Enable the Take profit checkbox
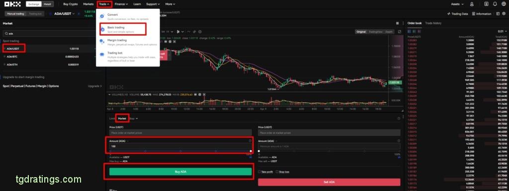This screenshot has height=191, width=509. [x=259, y=172]
